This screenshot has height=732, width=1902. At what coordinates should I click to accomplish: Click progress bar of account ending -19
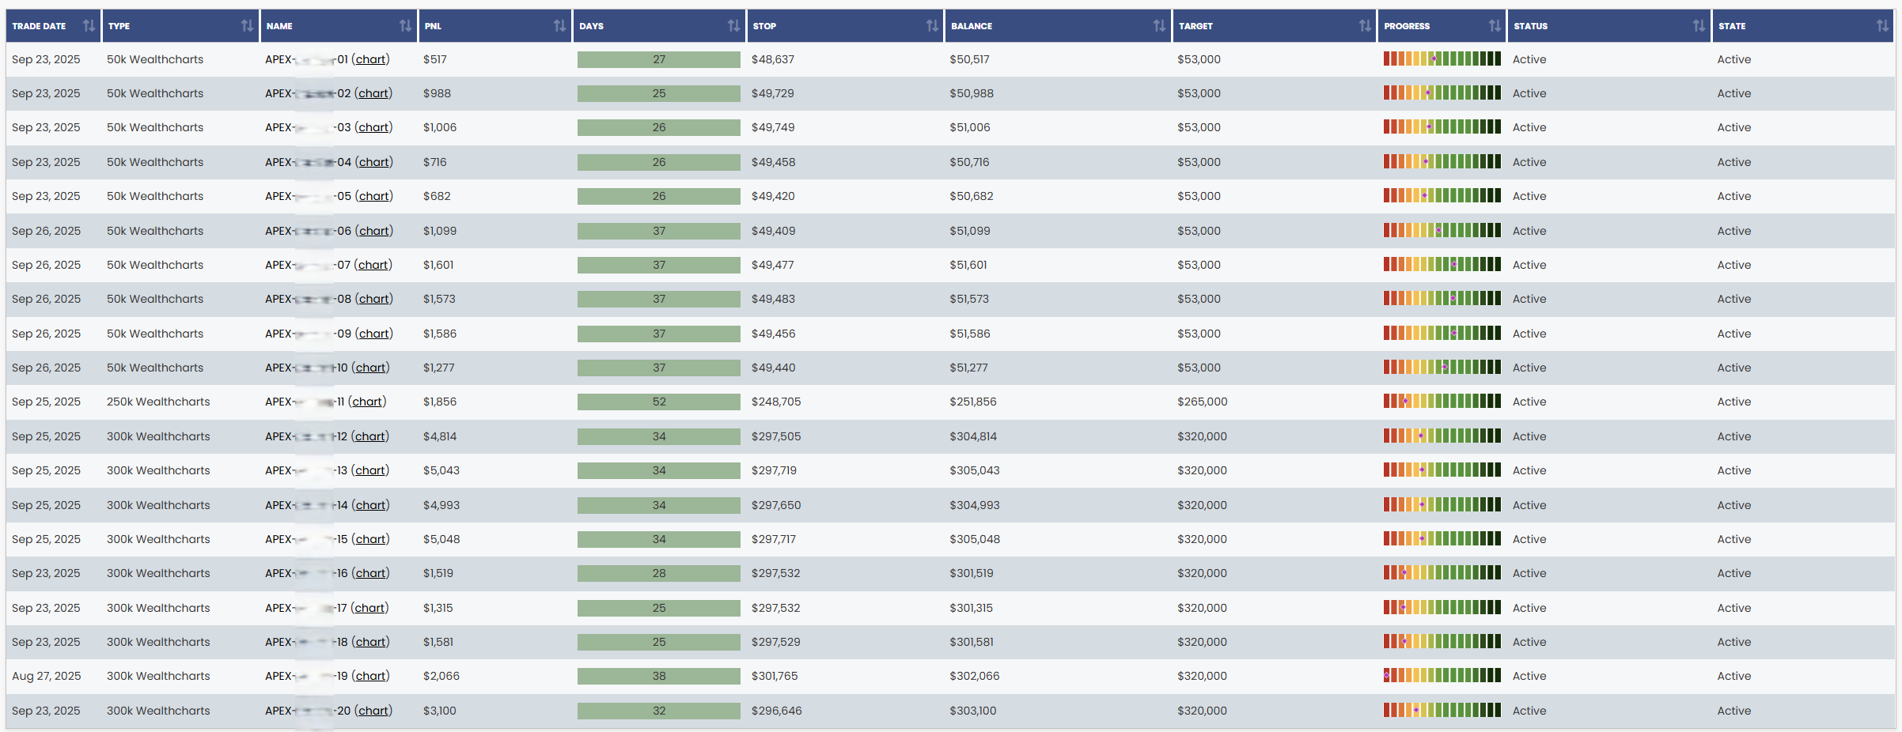click(1442, 676)
